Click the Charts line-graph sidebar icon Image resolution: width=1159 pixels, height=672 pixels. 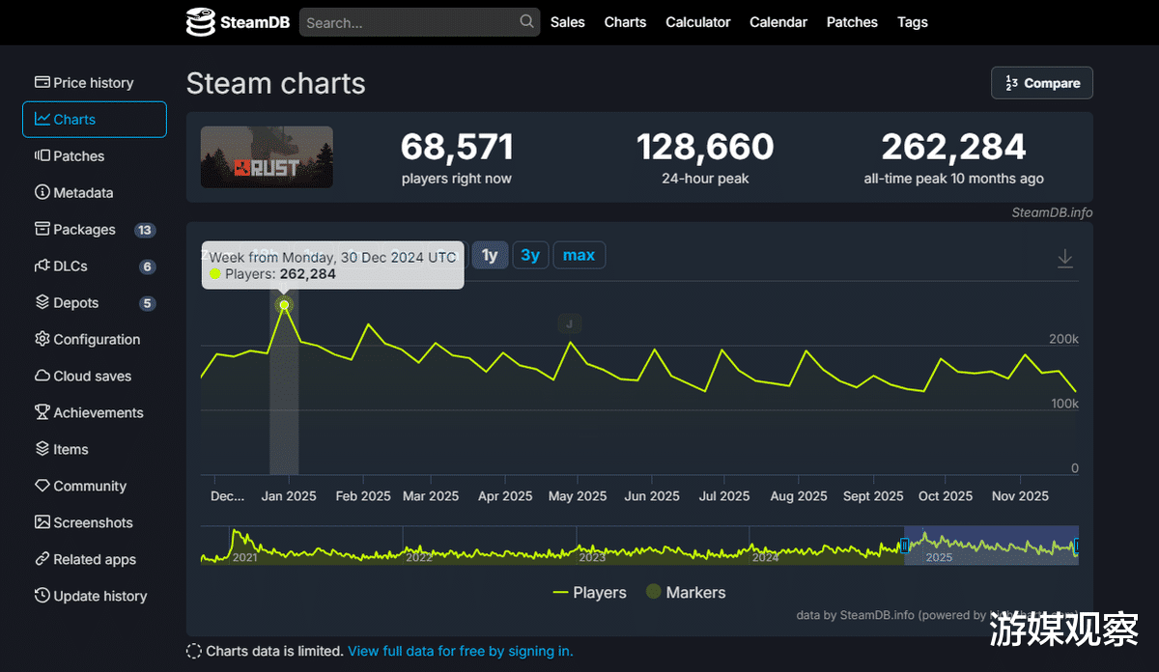(42, 119)
